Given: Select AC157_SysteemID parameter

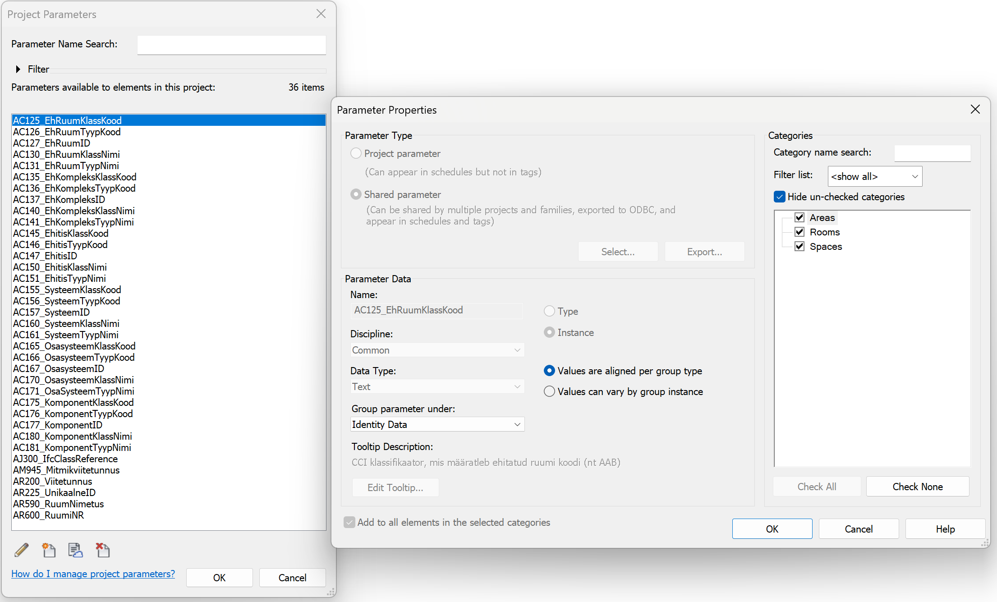Looking at the screenshot, I should pyautogui.click(x=169, y=312).
